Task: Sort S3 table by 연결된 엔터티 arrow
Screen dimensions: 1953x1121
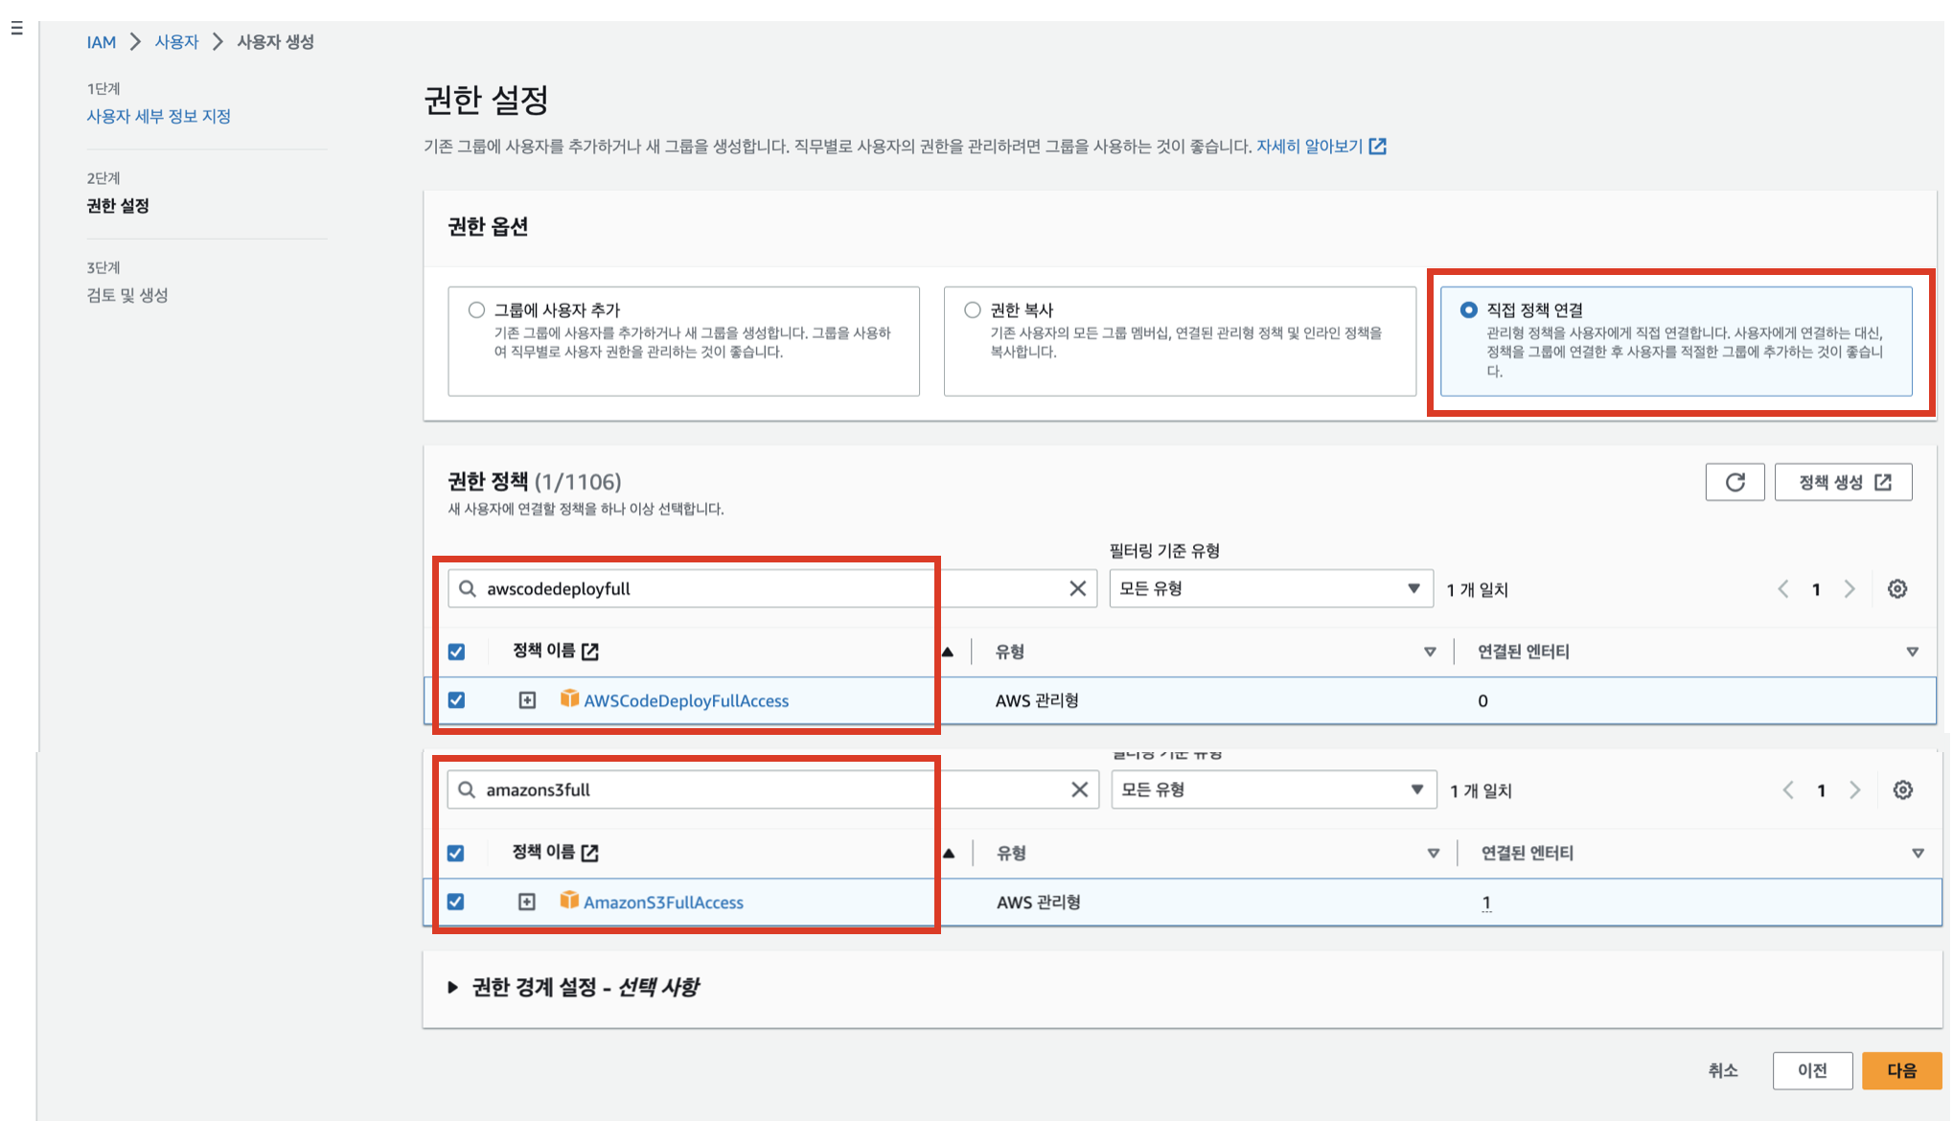Action: click(1918, 853)
